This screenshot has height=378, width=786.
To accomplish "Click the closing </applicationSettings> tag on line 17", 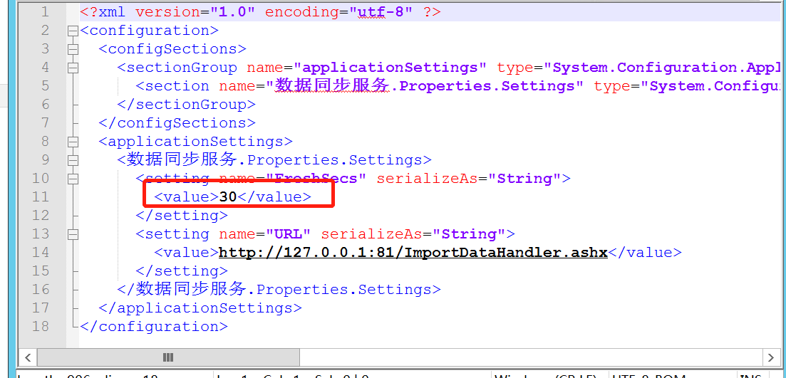I will click(200, 308).
